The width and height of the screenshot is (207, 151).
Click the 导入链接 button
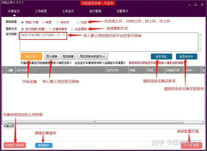coord(52,56)
